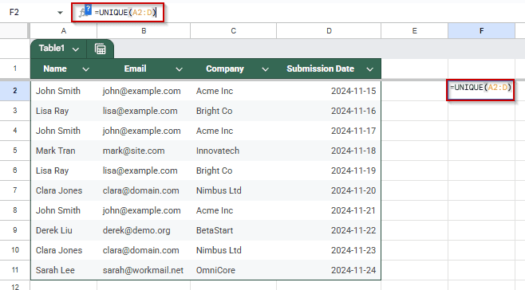Click the Table1 label tab
This screenshot has width=525, height=290.
pyautogui.click(x=52, y=48)
